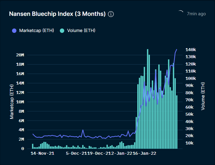
Task: Click the last volume bar on the right
Action: 177,122
